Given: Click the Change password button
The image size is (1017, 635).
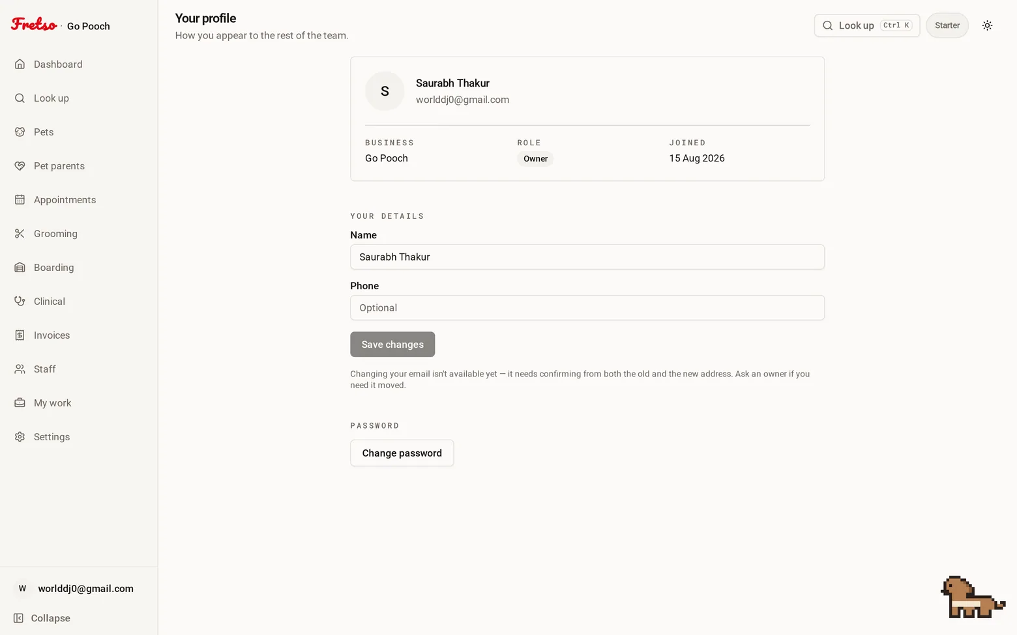Looking at the screenshot, I should coord(402,453).
